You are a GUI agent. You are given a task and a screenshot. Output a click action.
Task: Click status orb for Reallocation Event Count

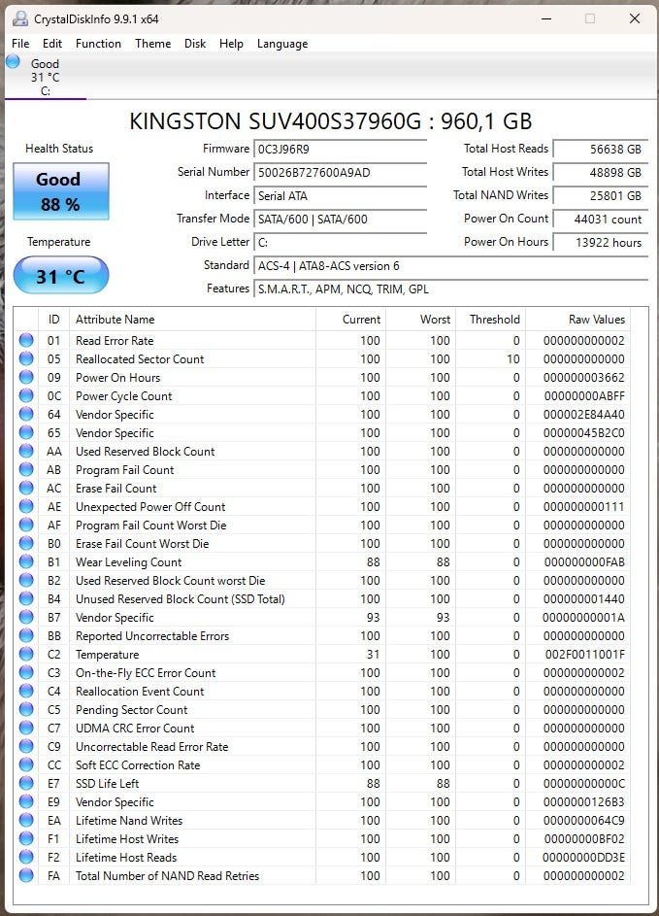coord(26,691)
